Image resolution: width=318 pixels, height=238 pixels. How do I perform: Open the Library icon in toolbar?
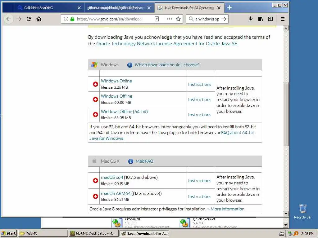261,19
